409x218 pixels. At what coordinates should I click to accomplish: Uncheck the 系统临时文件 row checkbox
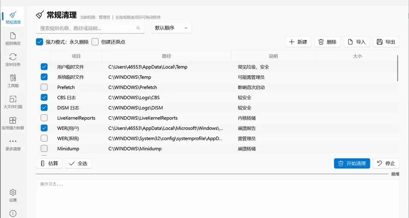pyautogui.click(x=44, y=77)
